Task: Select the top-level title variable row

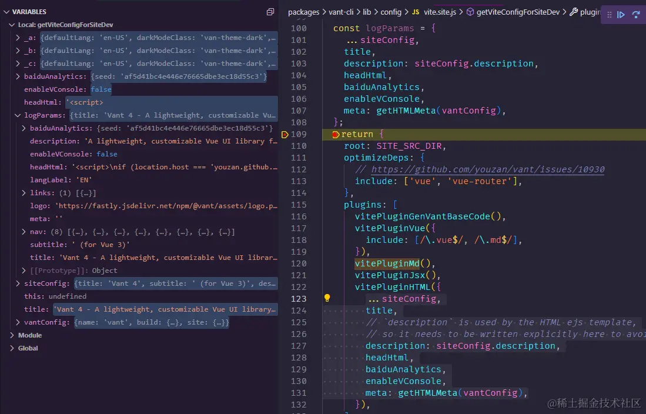Action: 139,309
